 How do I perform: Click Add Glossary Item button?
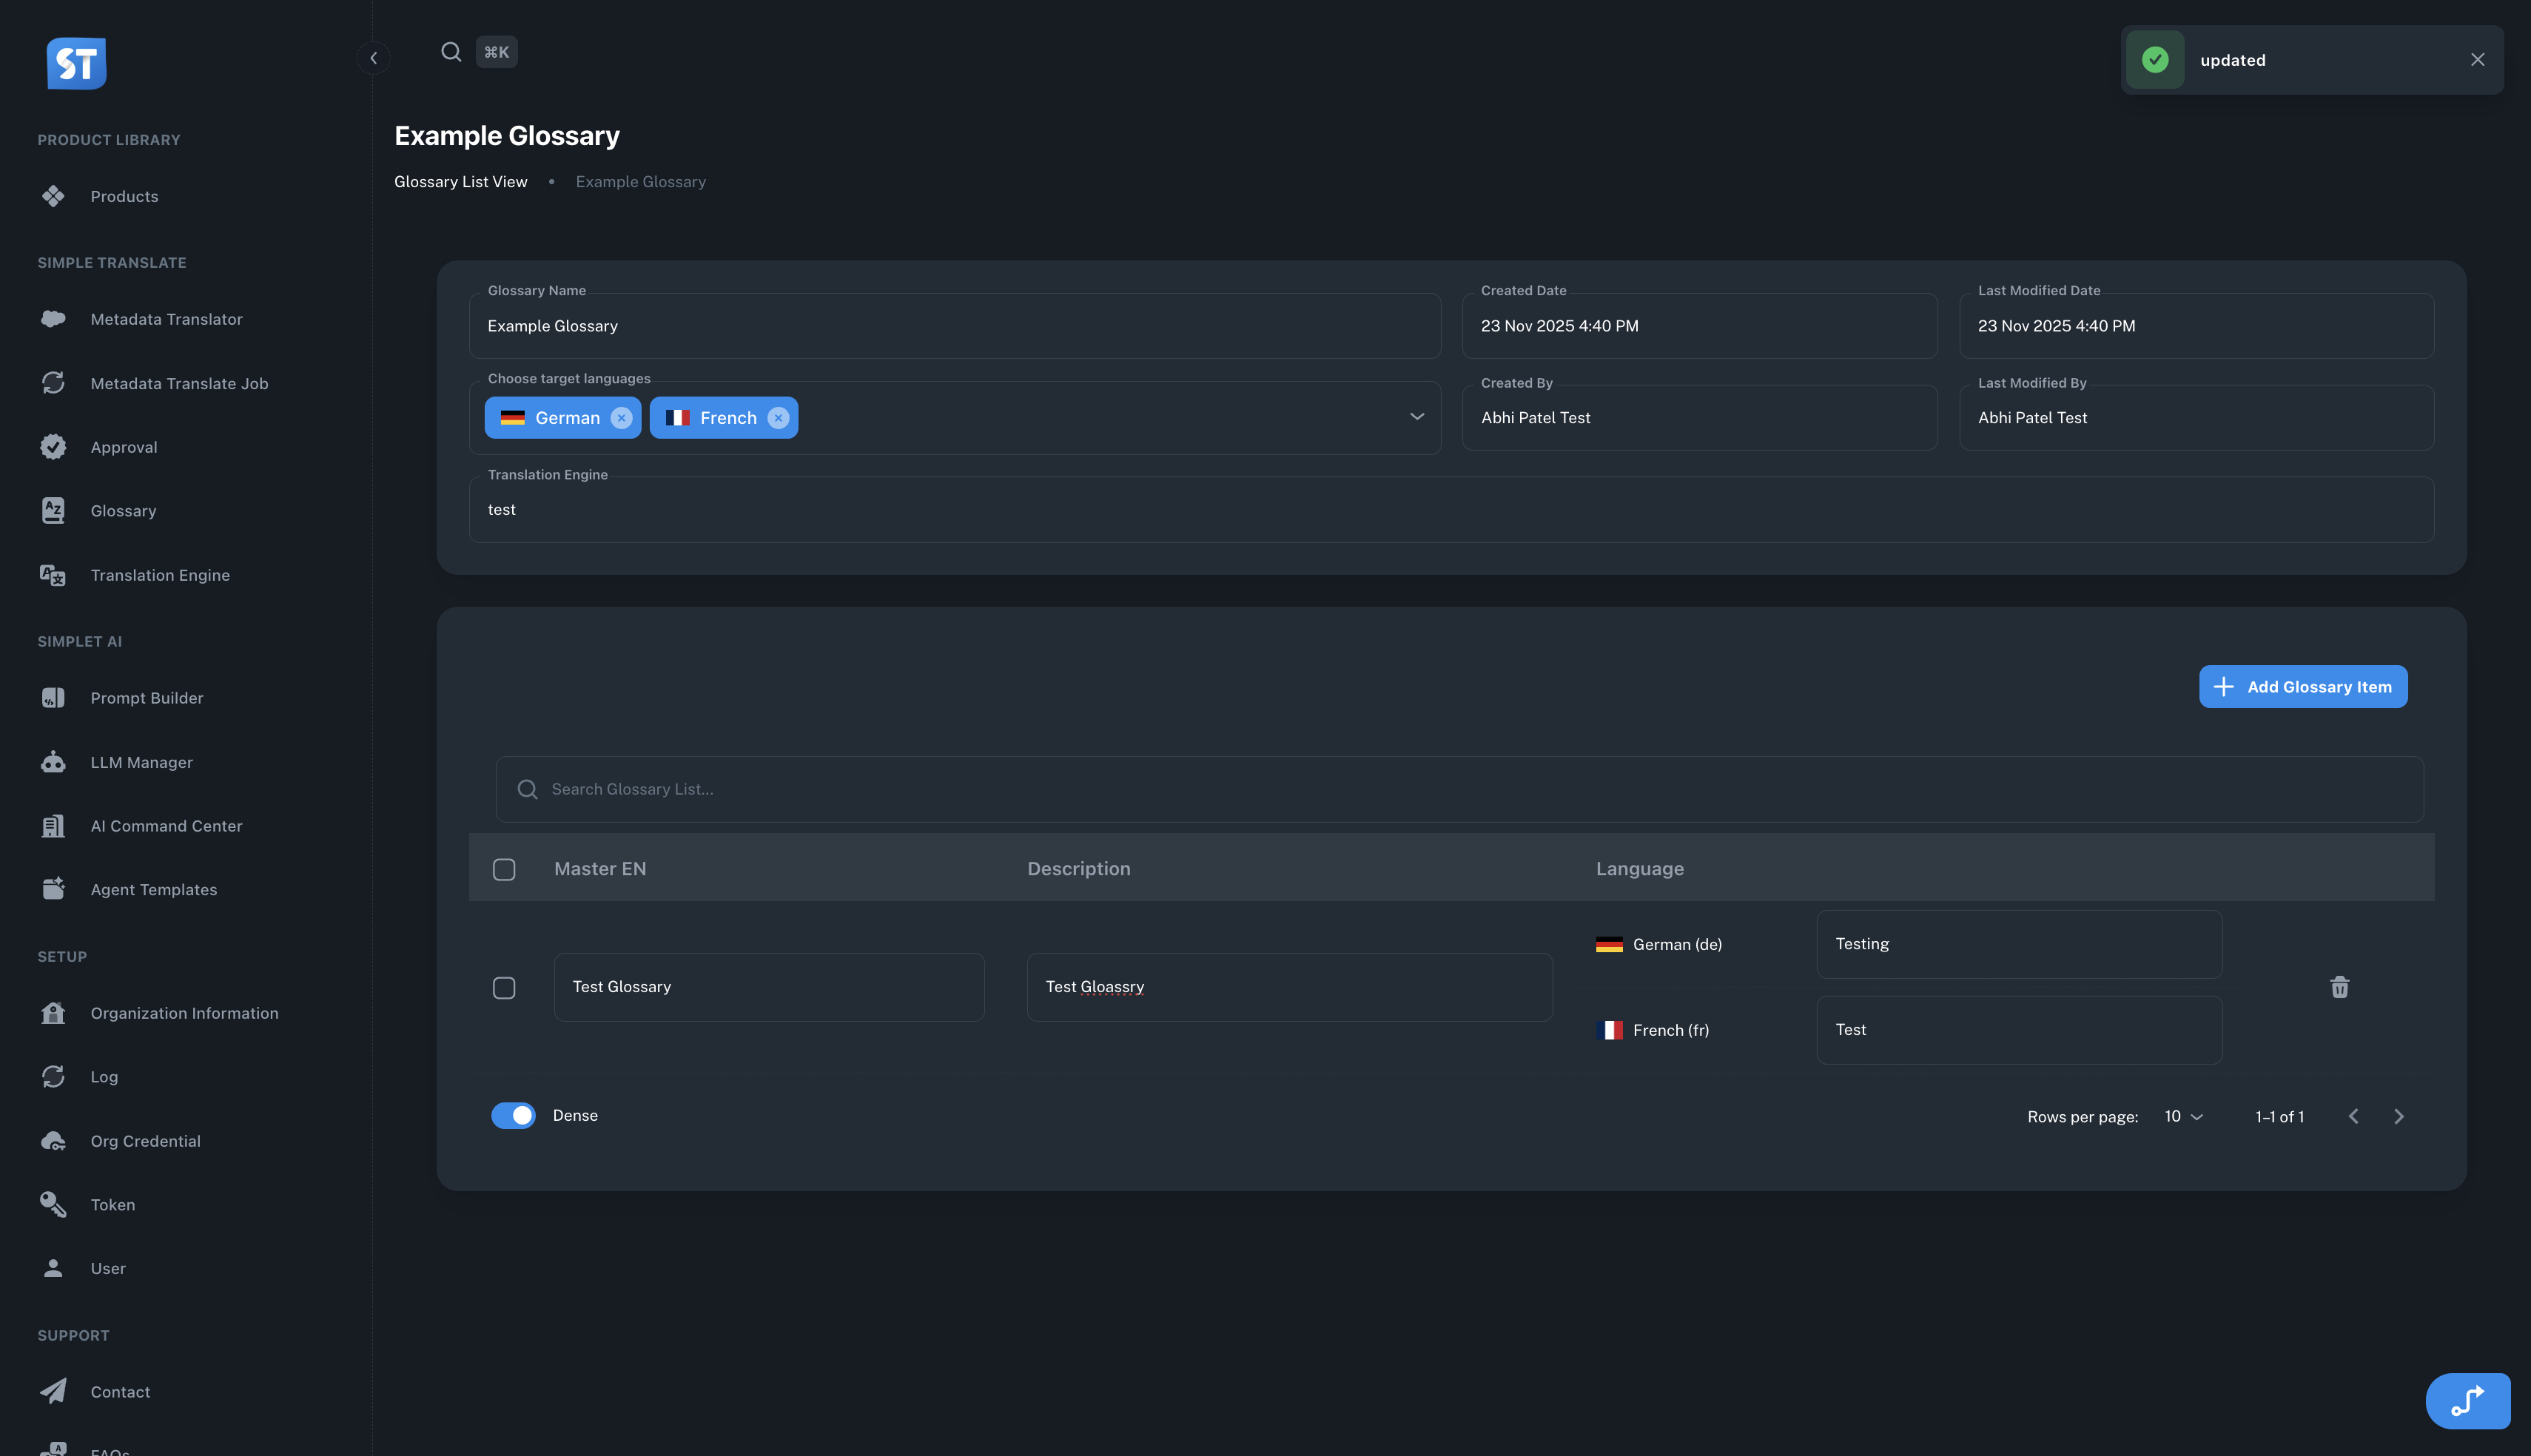[x=2302, y=686]
